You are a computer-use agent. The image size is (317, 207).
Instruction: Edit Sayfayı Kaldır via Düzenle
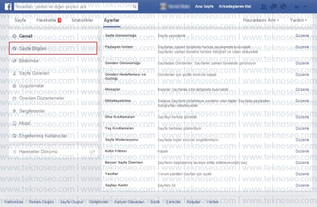click(x=302, y=185)
